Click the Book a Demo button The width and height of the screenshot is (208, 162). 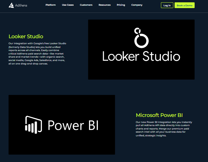point(184,5)
